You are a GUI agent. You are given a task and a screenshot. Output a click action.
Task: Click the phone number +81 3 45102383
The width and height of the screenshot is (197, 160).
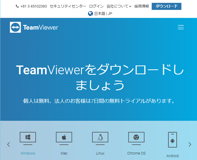(x=34, y=6)
